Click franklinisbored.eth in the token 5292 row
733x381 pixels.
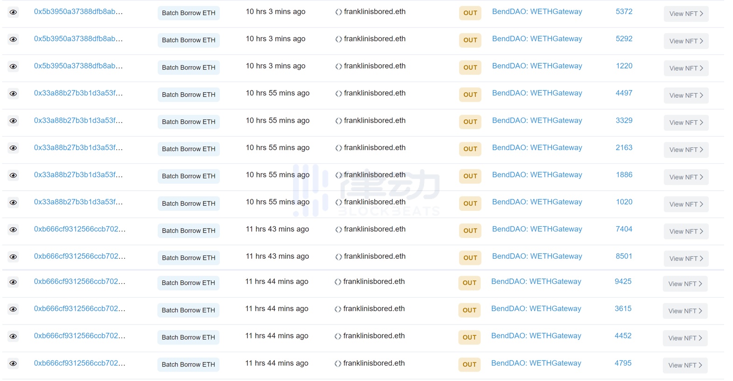coord(375,39)
